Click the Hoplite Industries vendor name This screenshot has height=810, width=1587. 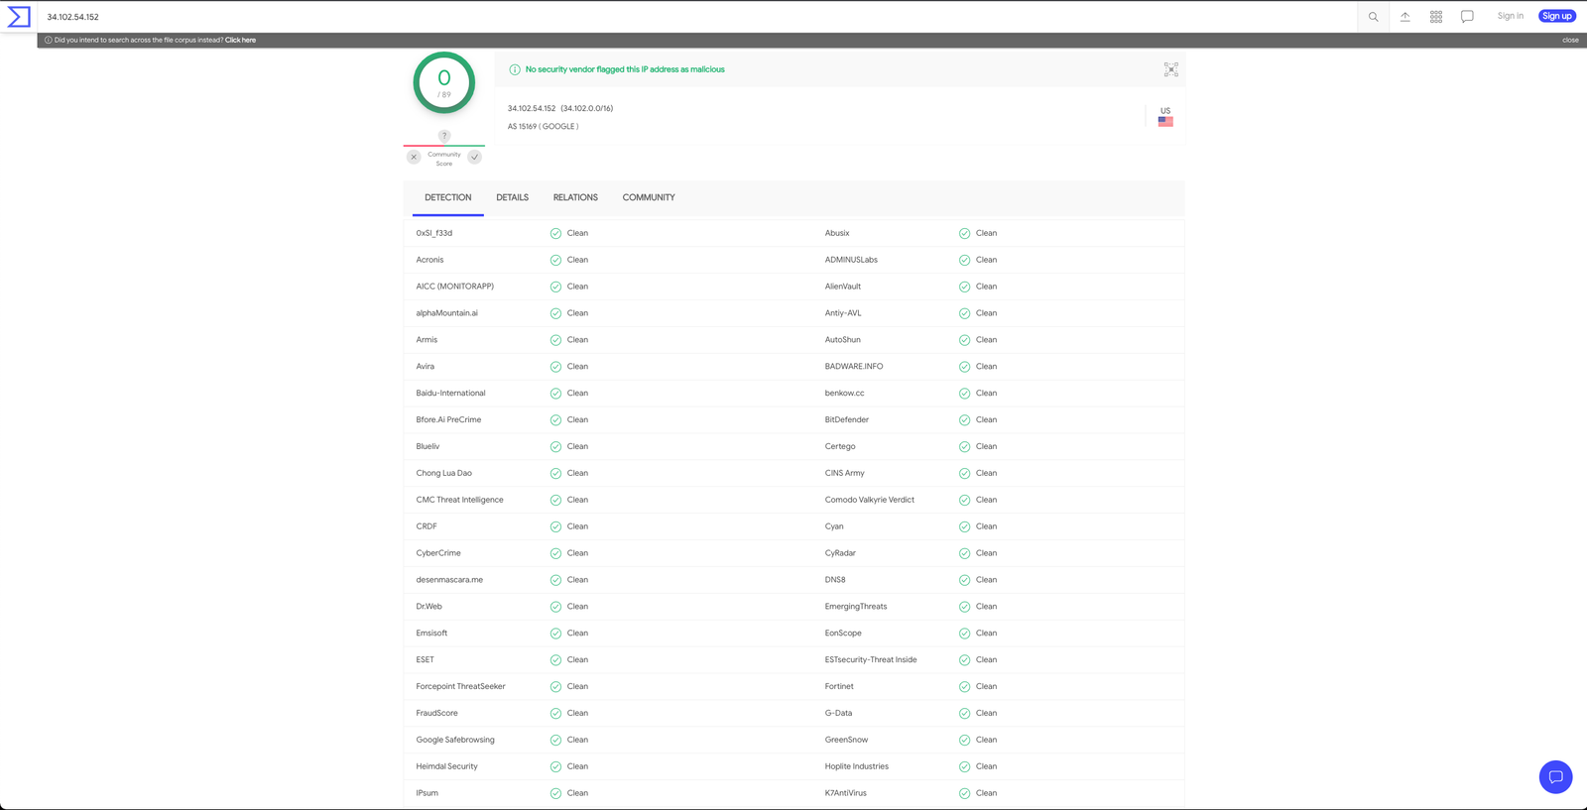point(857,766)
